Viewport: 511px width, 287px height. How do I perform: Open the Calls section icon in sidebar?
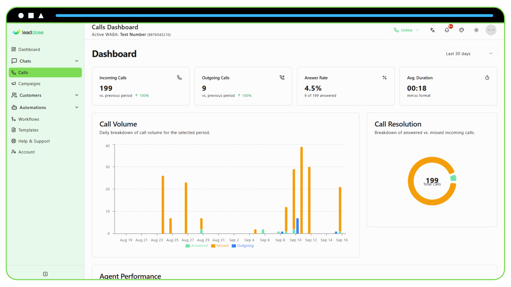click(14, 72)
